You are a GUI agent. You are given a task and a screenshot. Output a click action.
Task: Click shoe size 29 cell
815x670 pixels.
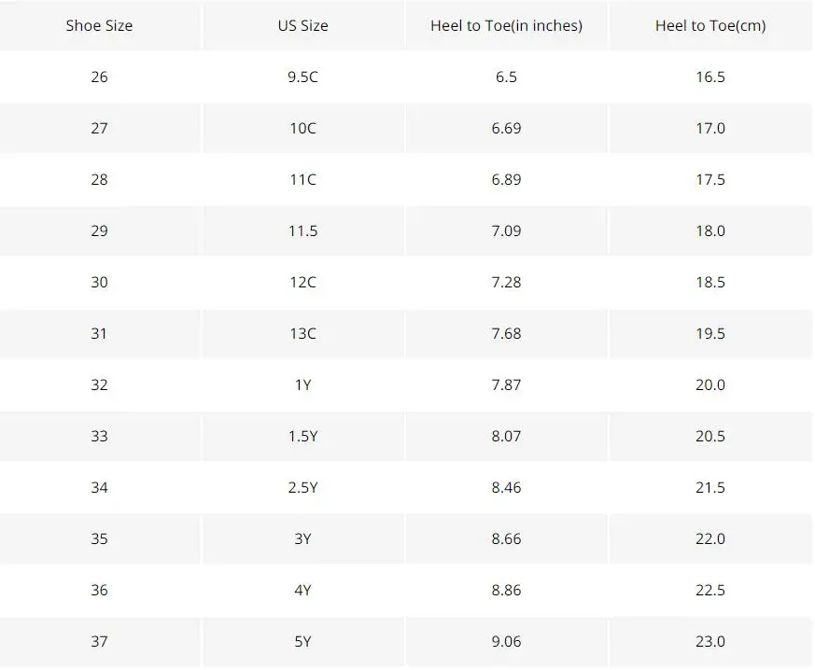click(99, 231)
